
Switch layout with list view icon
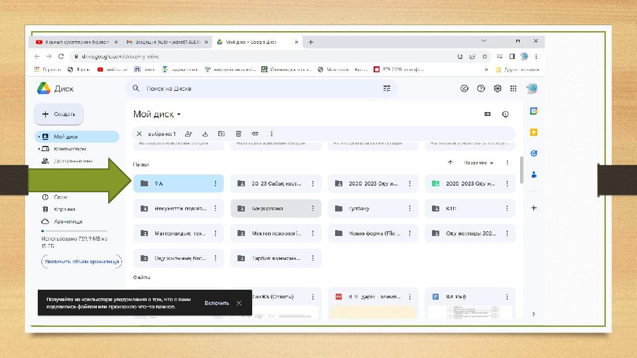coord(488,114)
